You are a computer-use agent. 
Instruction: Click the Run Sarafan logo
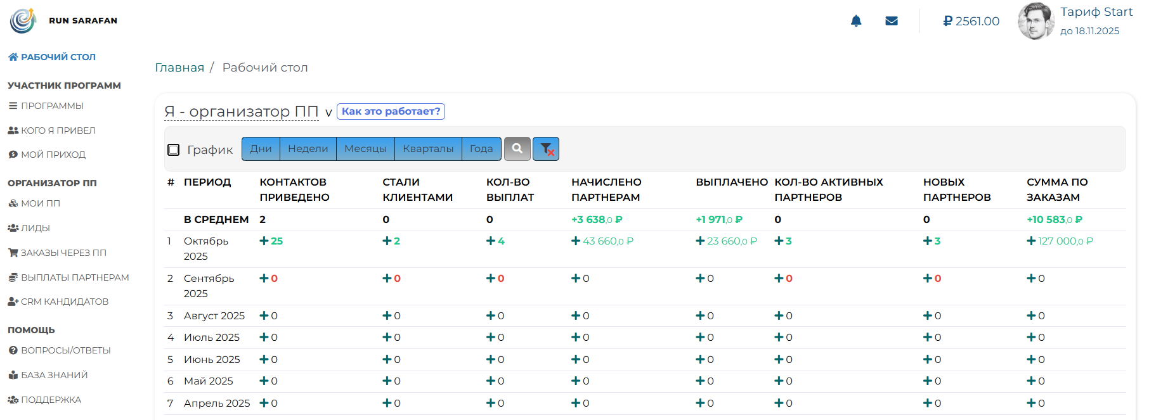point(23,20)
